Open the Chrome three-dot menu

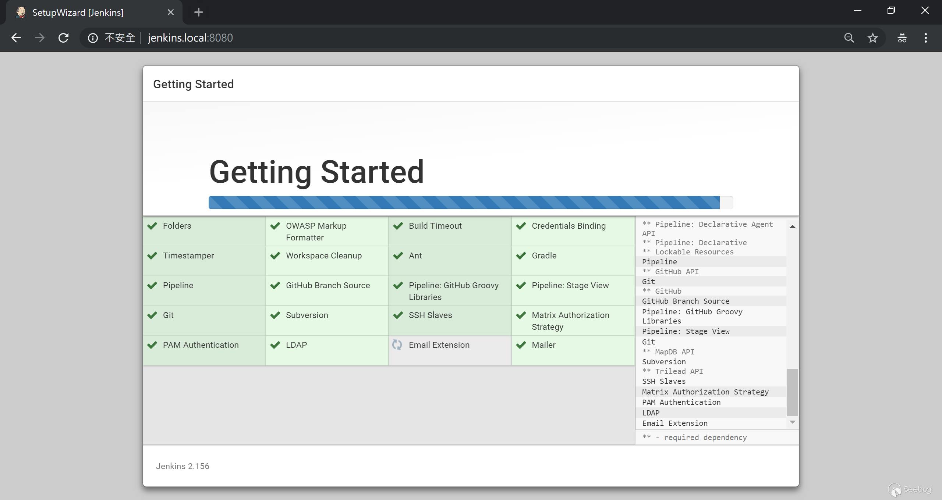[925, 38]
